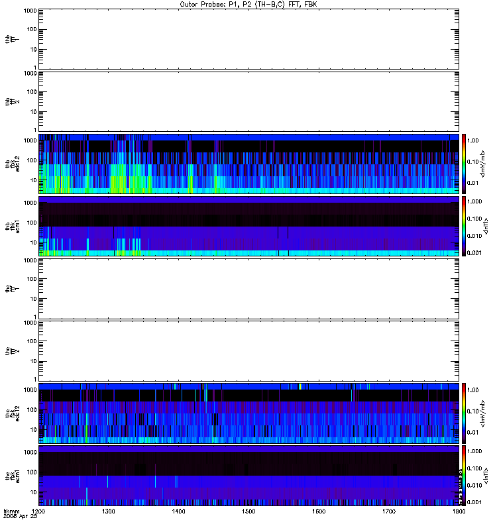Click the "1400" time axis label
Screen dimensions: 497x530
(x=178, y=511)
